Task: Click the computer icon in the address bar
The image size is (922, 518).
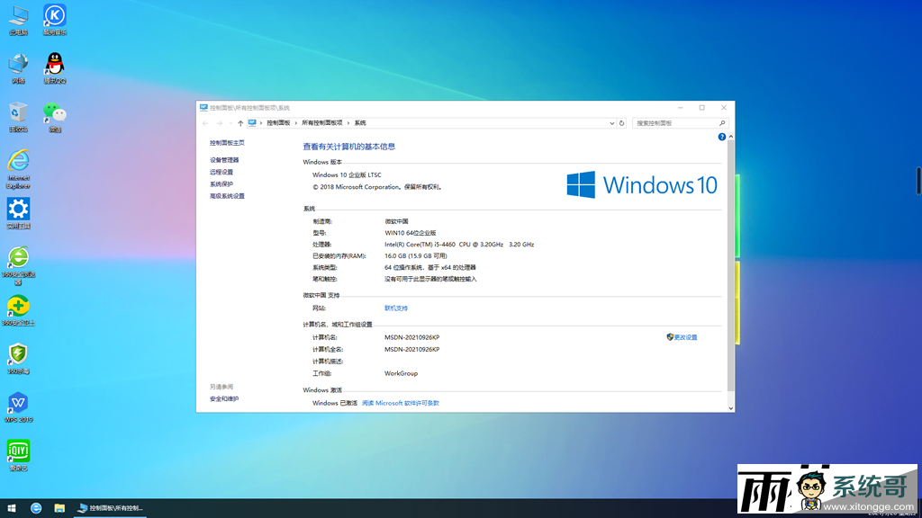Action: (252, 123)
